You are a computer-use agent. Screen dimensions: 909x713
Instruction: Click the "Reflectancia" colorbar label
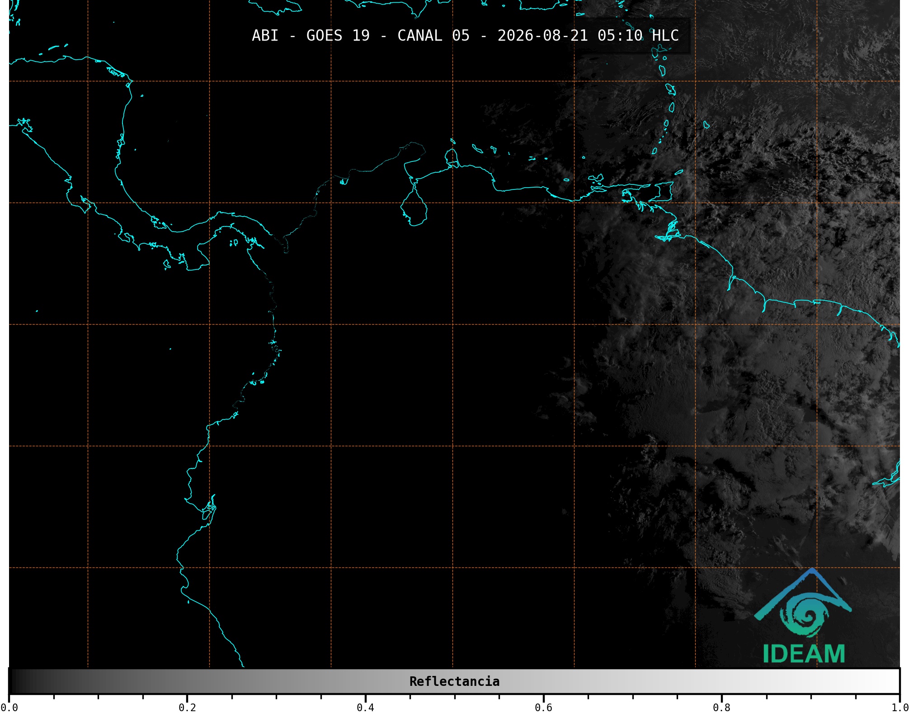click(x=454, y=681)
